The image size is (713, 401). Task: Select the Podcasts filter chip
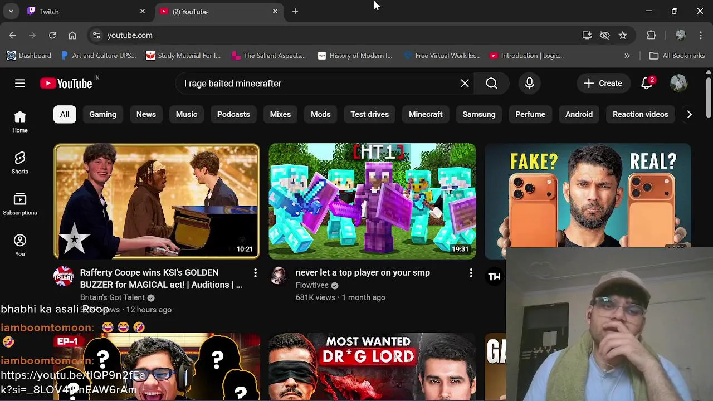[x=233, y=114]
